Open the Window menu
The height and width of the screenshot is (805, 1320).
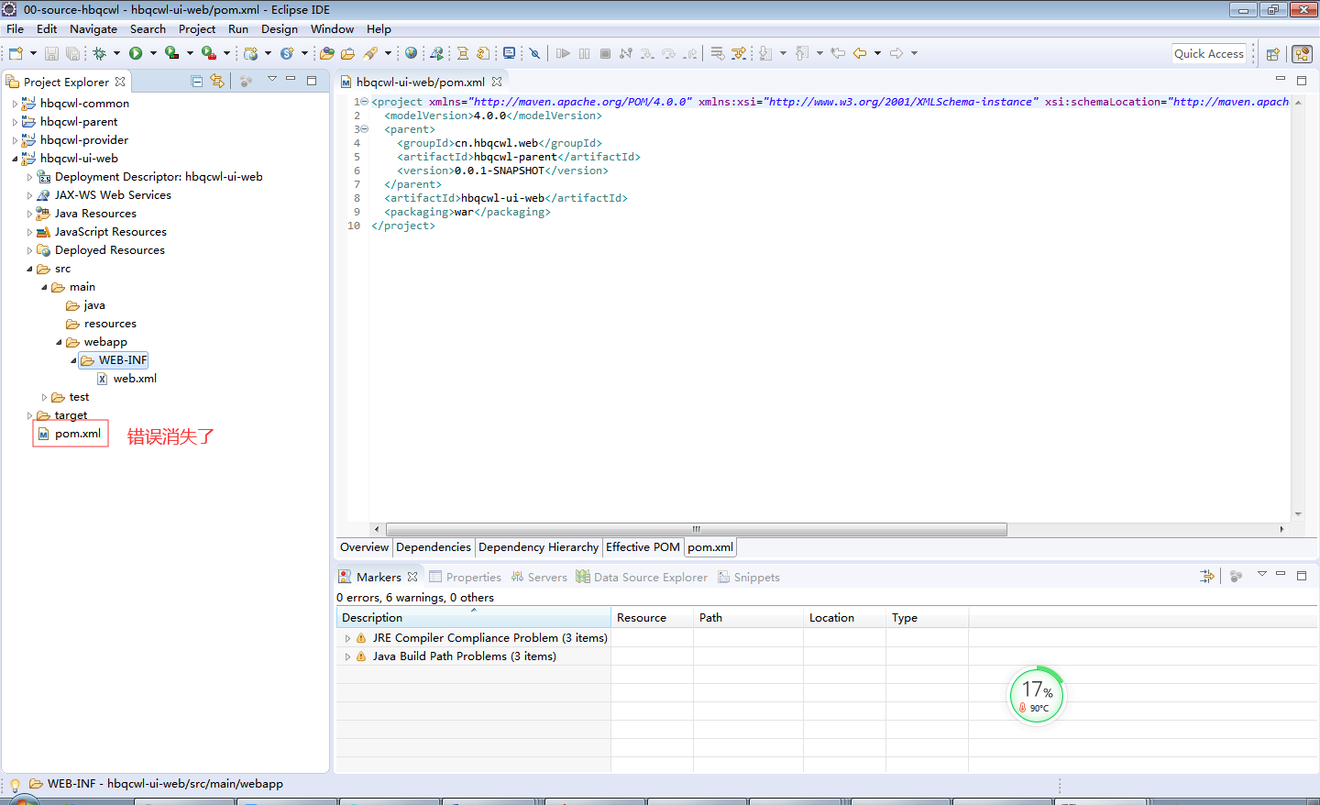click(x=332, y=28)
